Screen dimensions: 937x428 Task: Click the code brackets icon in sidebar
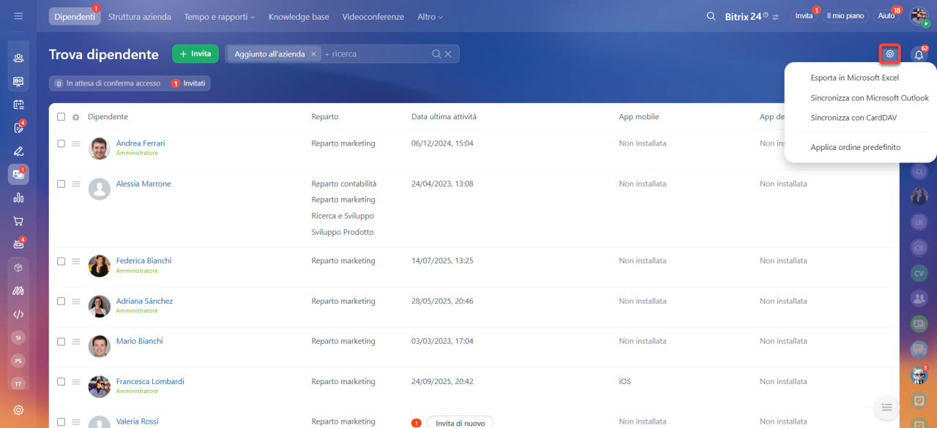point(18,314)
